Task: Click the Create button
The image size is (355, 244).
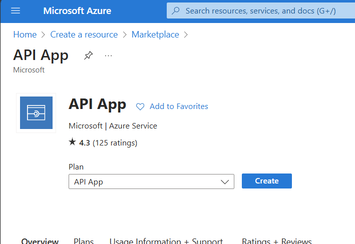Action: [267, 181]
